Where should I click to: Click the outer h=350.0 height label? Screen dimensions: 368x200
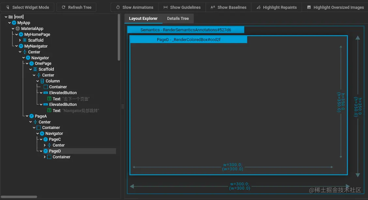coord(358,107)
